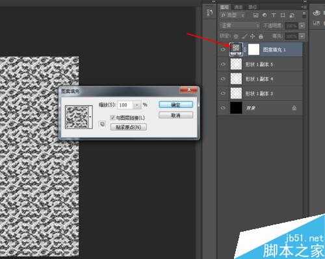This screenshot has width=325, height=259.
Task: Click the scale (缩放) 100 input field
Action: pyautogui.click(x=125, y=105)
